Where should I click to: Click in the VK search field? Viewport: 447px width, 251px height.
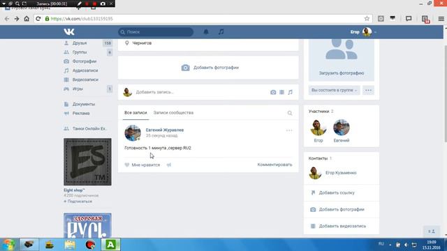point(156,32)
